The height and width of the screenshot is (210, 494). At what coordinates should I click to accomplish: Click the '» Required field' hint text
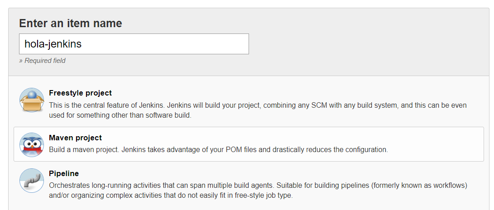point(42,61)
